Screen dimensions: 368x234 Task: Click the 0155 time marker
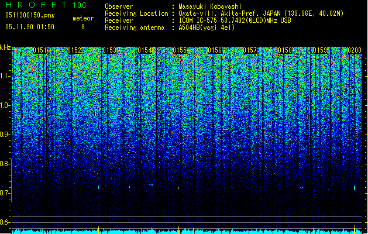(180, 50)
